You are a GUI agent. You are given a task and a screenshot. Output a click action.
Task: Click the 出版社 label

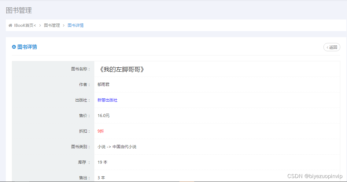tap(83, 100)
